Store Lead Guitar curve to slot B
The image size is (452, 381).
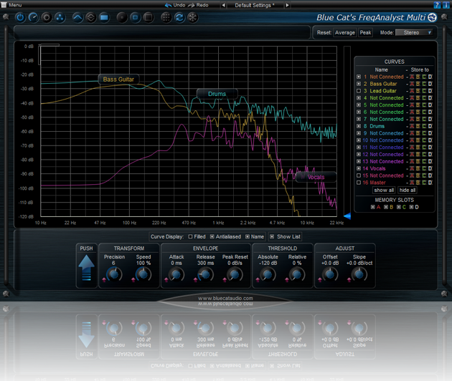pyautogui.click(x=418, y=91)
